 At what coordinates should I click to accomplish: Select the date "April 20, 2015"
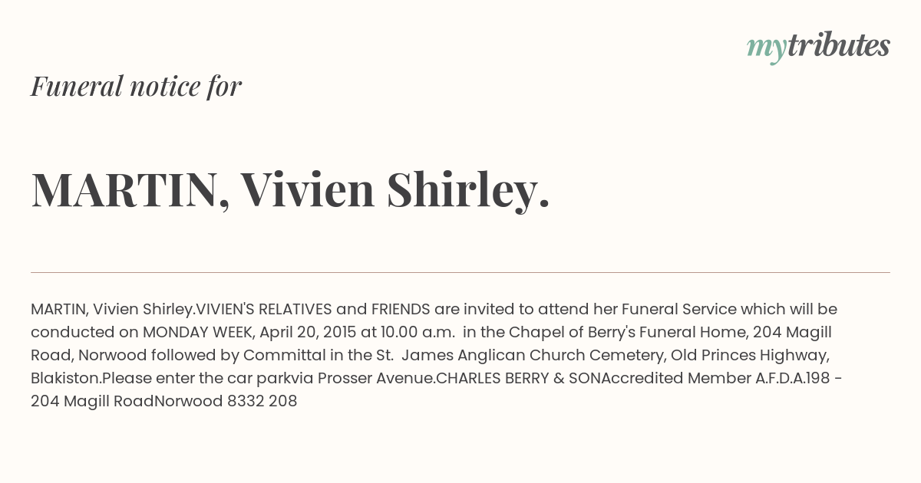point(307,333)
